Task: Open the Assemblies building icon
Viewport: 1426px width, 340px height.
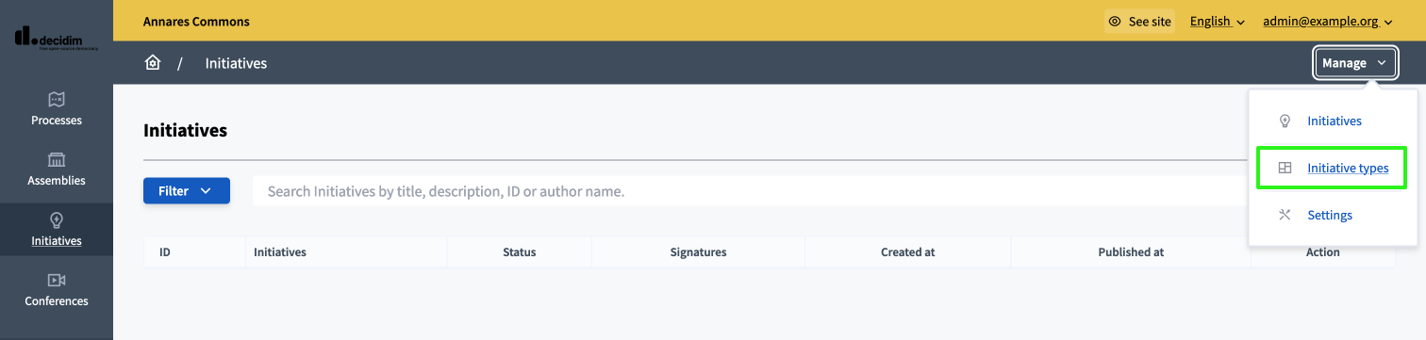Action: click(x=57, y=159)
